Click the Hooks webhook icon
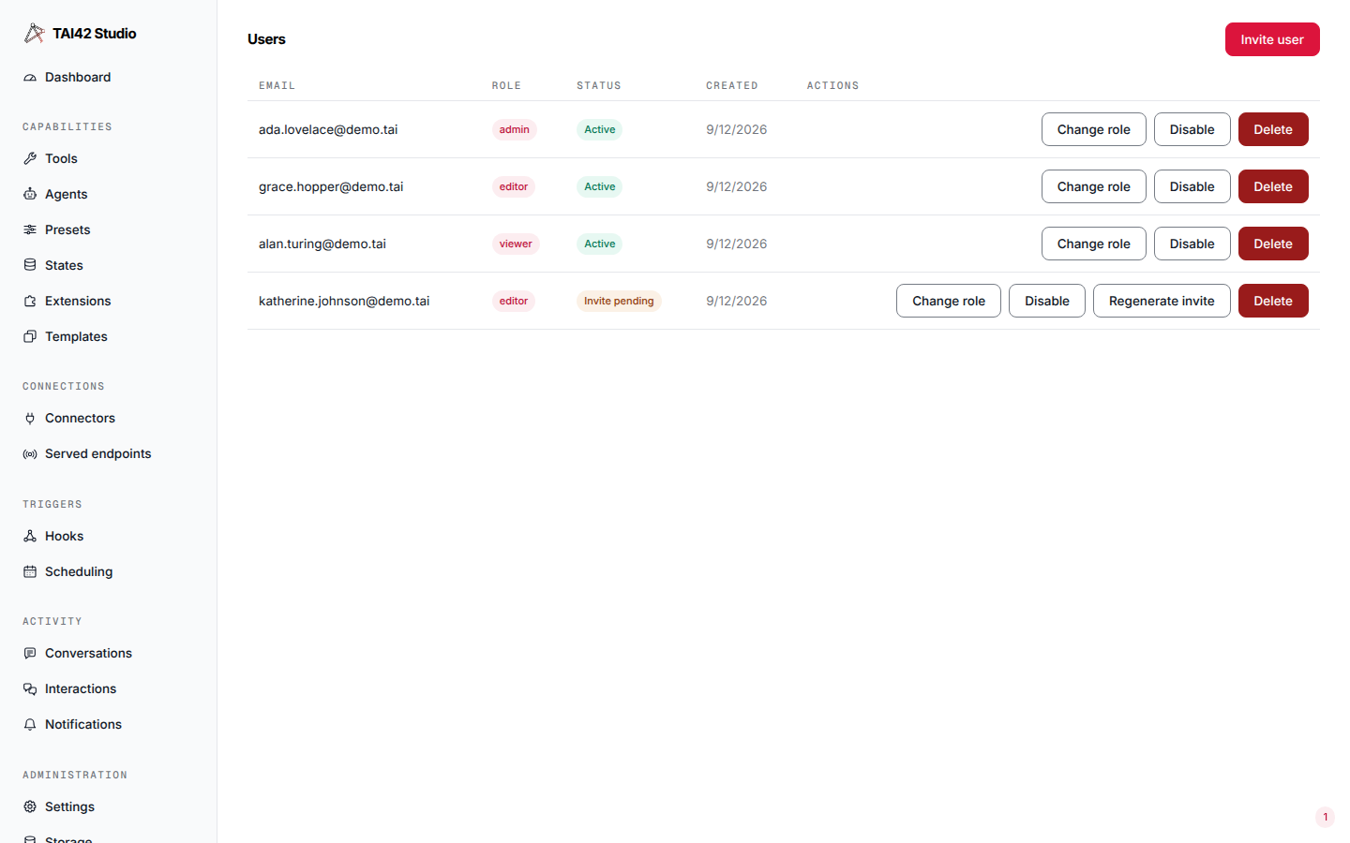The image size is (1350, 843). click(30, 537)
